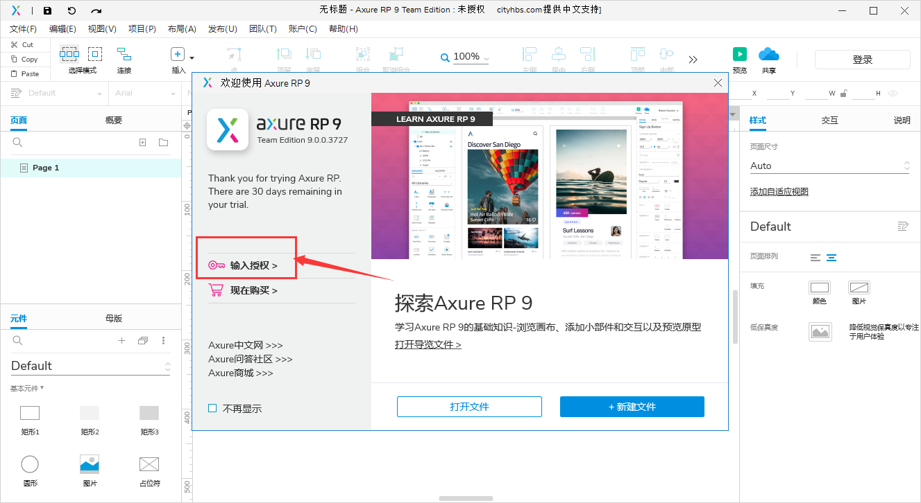The width and height of the screenshot is (921, 503).
Task: Switch to the 交互 tab
Action: (829, 121)
